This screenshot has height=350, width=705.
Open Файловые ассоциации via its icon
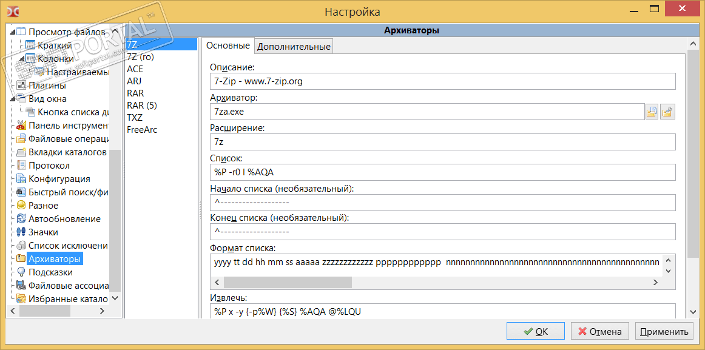(21, 285)
